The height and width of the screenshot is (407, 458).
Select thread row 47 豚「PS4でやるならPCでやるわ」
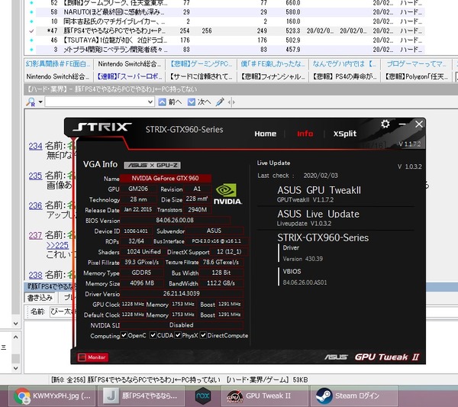pos(224,31)
